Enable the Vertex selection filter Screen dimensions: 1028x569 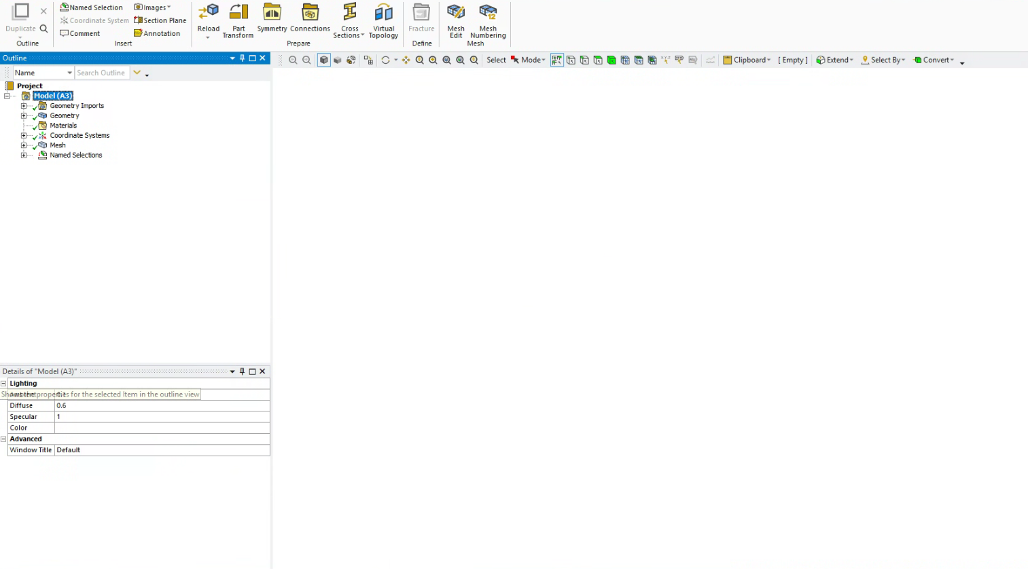point(571,60)
